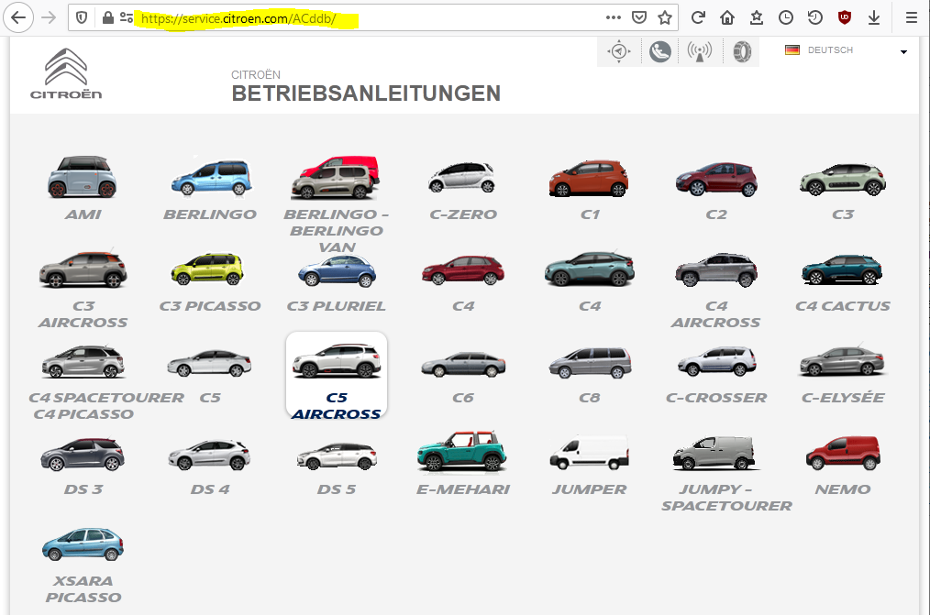The height and width of the screenshot is (615, 930).
Task: Click the German flag icon
Action: tap(792, 49)
